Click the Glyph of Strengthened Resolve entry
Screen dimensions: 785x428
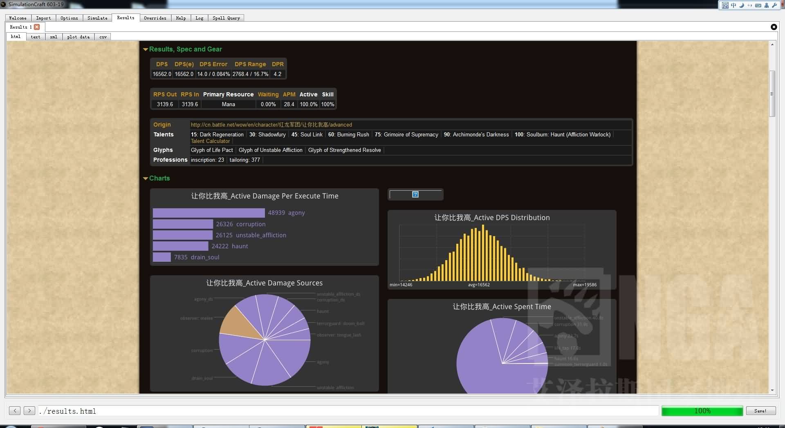click(x=345, y=150)
